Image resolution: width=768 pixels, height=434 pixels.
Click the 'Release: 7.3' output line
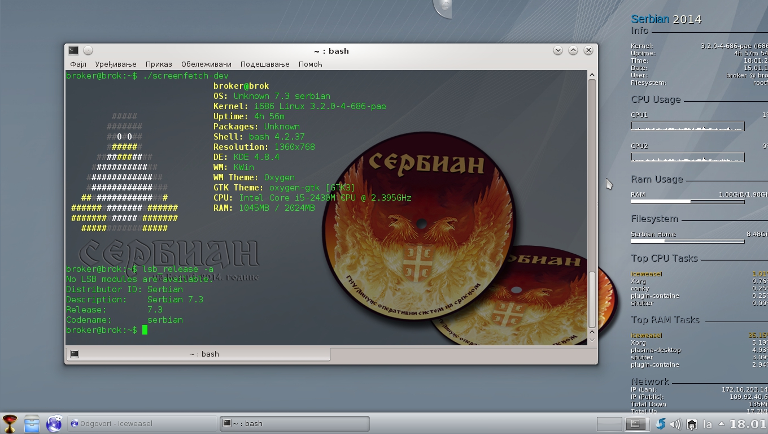tap(114, 310)
